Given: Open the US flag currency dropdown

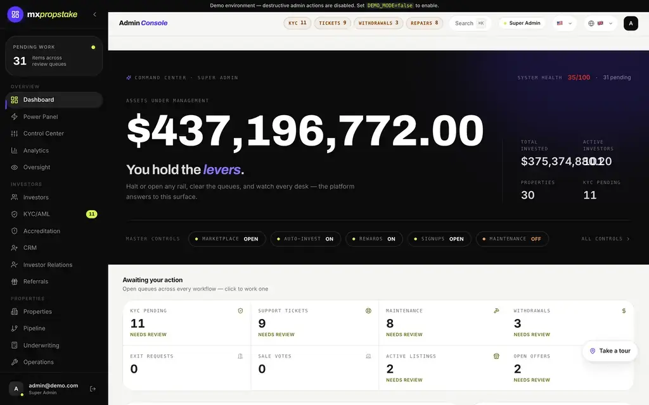Looking at the screenshot, I should (565, 23).
